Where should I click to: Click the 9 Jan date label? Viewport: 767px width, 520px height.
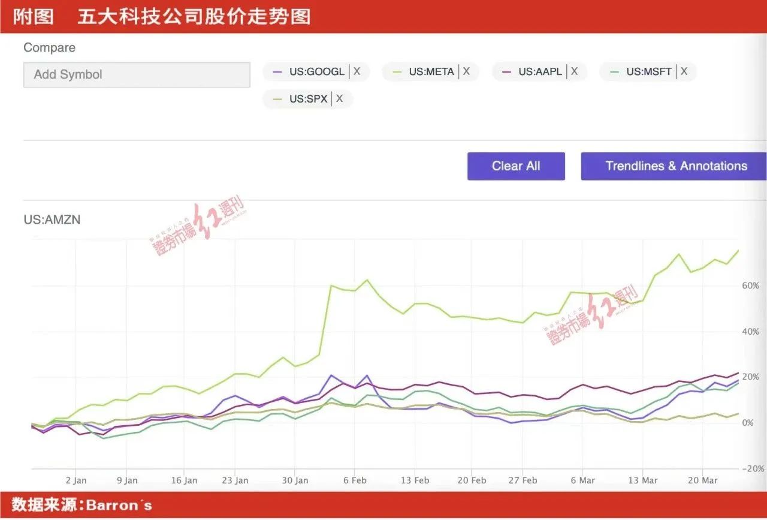127,480
